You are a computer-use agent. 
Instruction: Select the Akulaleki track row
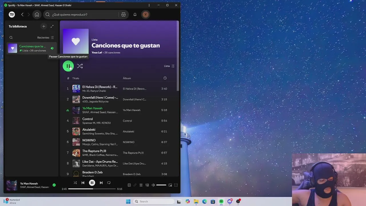coord(120,131)
